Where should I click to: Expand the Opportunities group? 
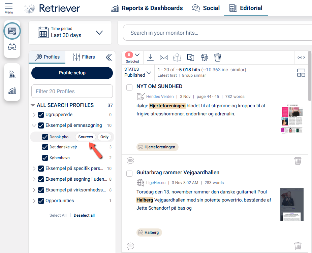point(34,201)
